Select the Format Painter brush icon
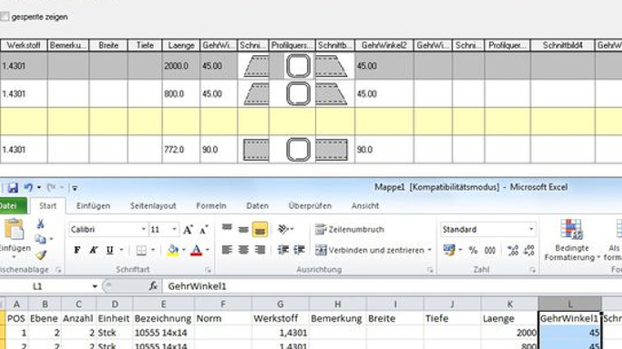 click(x=41, y=254)
